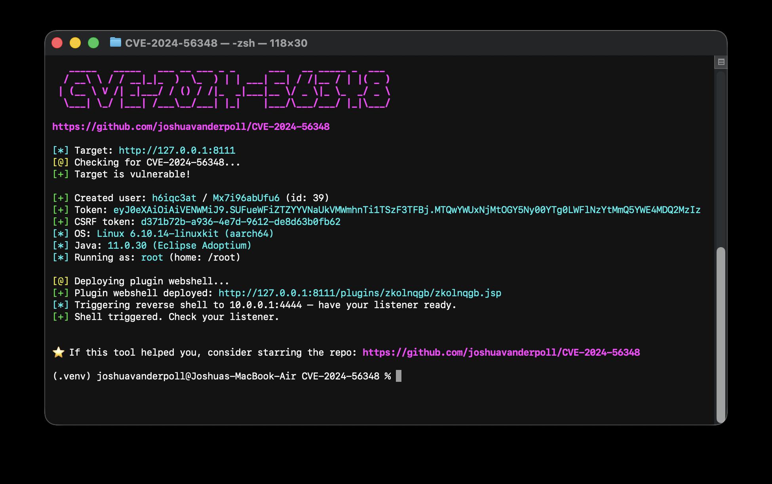Select the CSRF token value text

pyautogui.click(x=241, y=222)
